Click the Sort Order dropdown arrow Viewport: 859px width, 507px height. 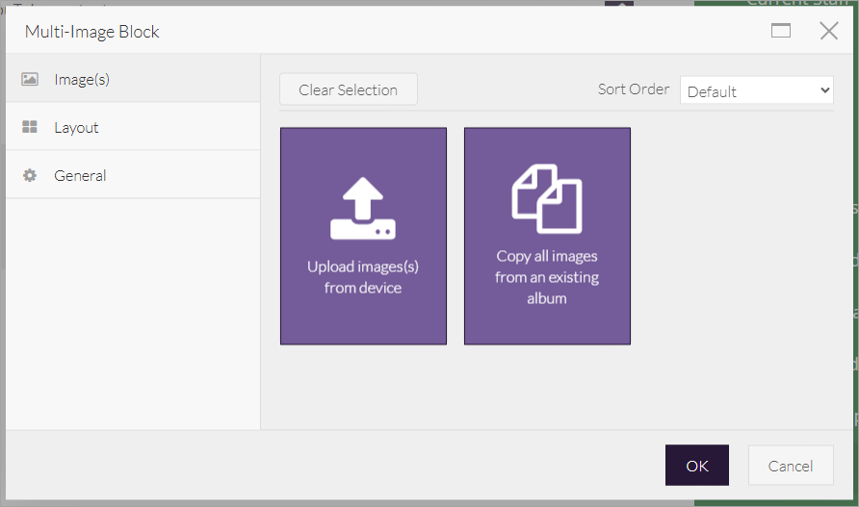tap(824, 90)
